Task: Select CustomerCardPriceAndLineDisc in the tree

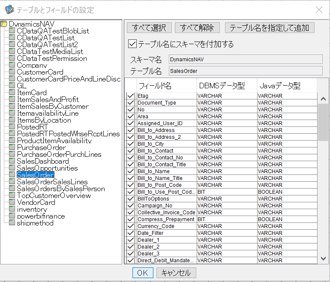Action: [69, 79]
